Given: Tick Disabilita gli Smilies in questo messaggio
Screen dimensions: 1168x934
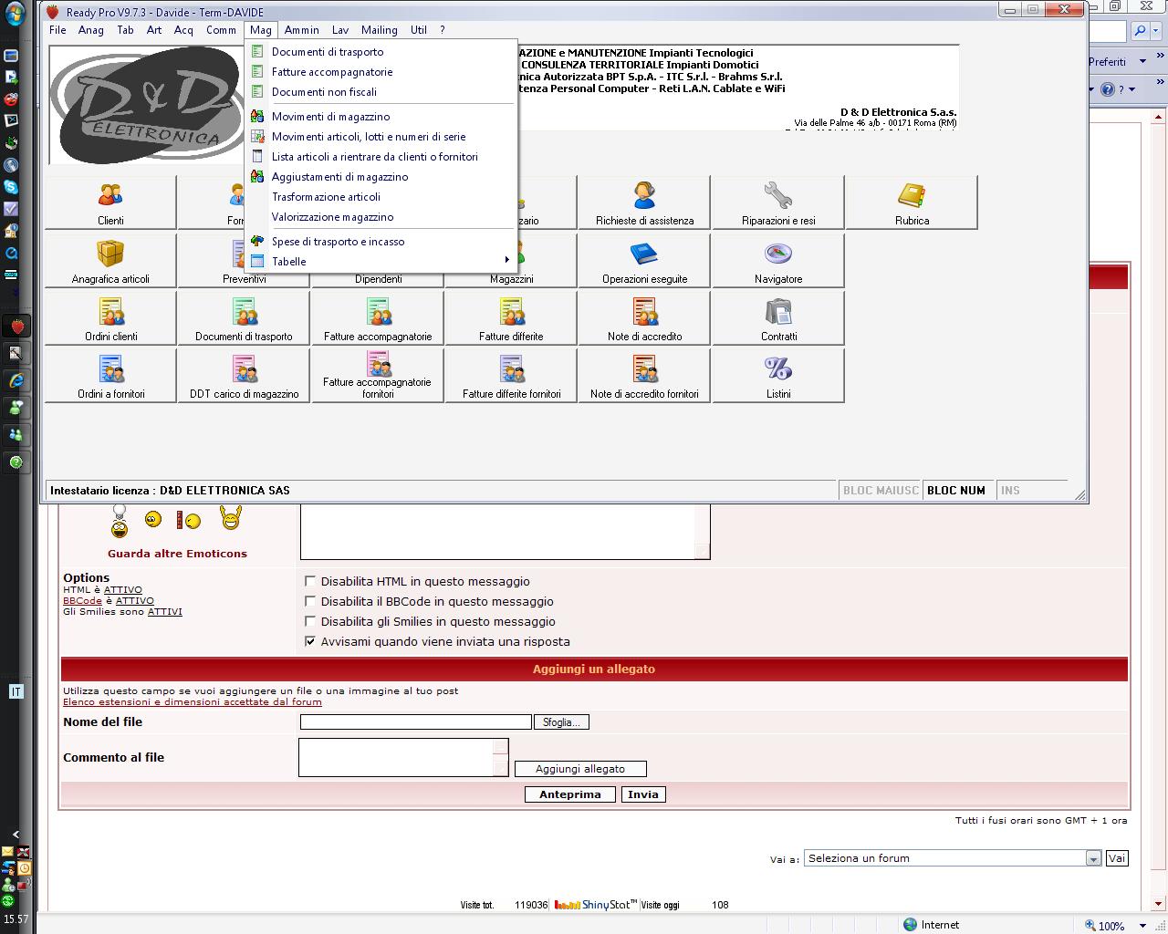Looking at the screenshot, I should [310, 621].
